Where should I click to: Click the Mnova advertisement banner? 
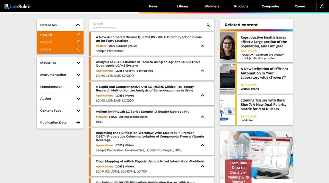(x=256, y=157)
